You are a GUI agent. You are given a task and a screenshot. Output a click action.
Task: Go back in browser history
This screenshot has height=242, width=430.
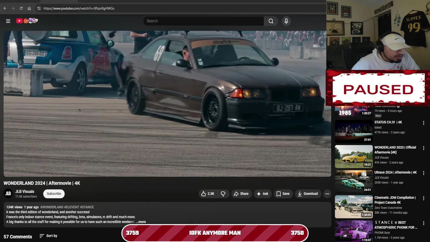click(x=5, y=8)
